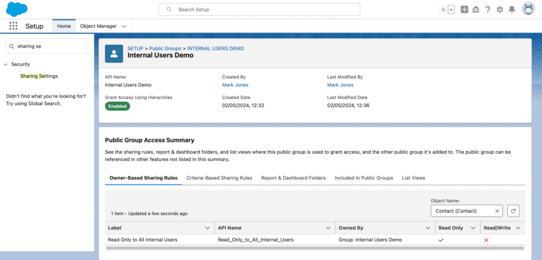Image resolution: width=542 pixels, height=260 pixels.
Task: Open the App Launcher grid icon
Action: (13, 26)
